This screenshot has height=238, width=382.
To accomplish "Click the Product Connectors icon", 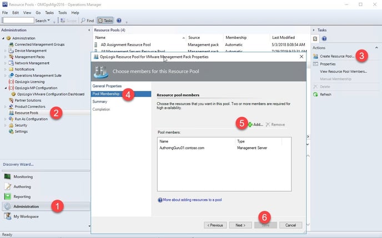I will (11, 107).
